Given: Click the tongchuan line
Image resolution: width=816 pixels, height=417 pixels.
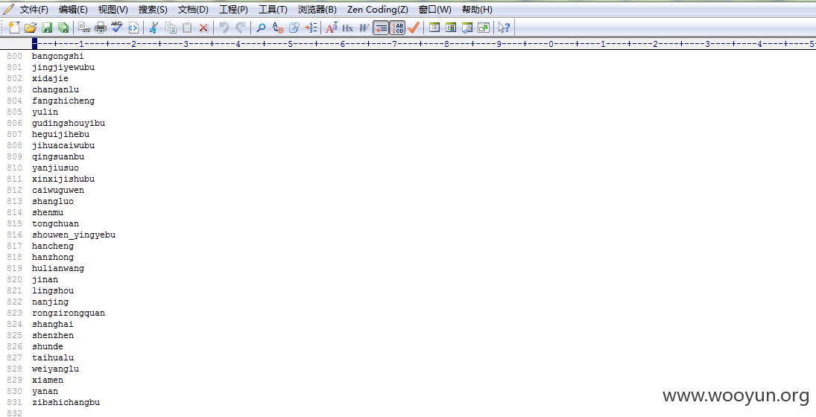Looking at the screenshot, I should (x=56, y=224).
